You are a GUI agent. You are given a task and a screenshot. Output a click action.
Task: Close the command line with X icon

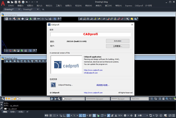(1, 105)
